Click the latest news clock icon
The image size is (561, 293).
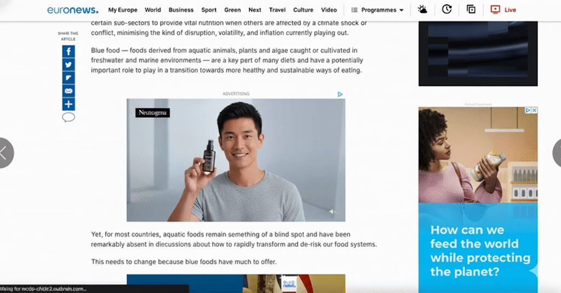(446, 10)
